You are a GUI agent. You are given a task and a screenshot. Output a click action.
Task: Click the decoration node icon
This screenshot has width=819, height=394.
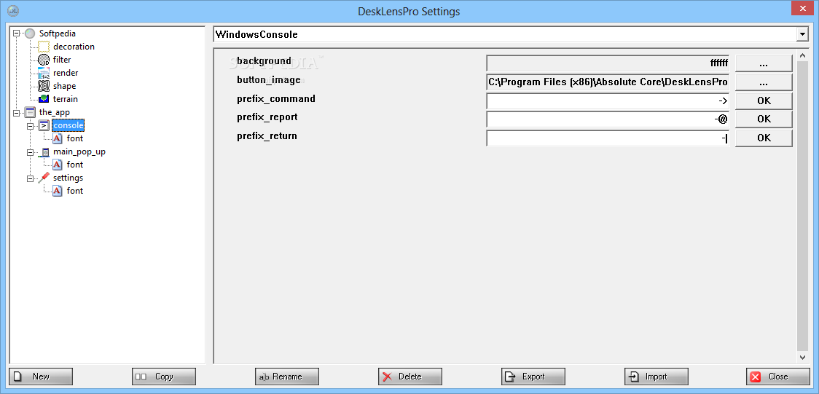(x=44, y=47)
